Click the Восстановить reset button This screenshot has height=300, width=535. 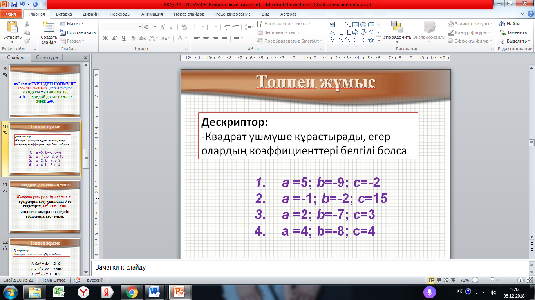(78, 32)
